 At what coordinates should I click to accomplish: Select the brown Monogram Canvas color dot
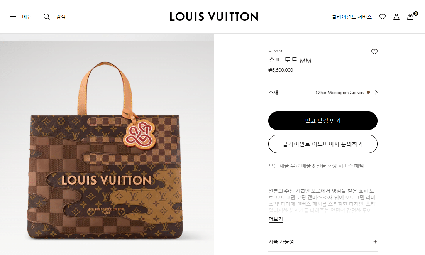tap(368, 93)
